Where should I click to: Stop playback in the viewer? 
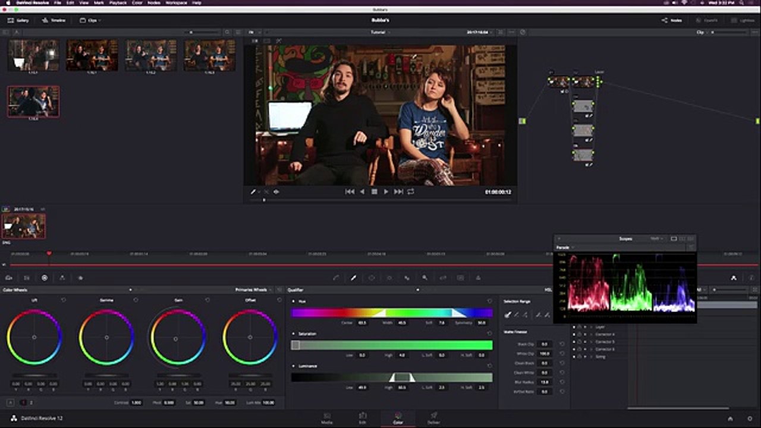[374, 191]
